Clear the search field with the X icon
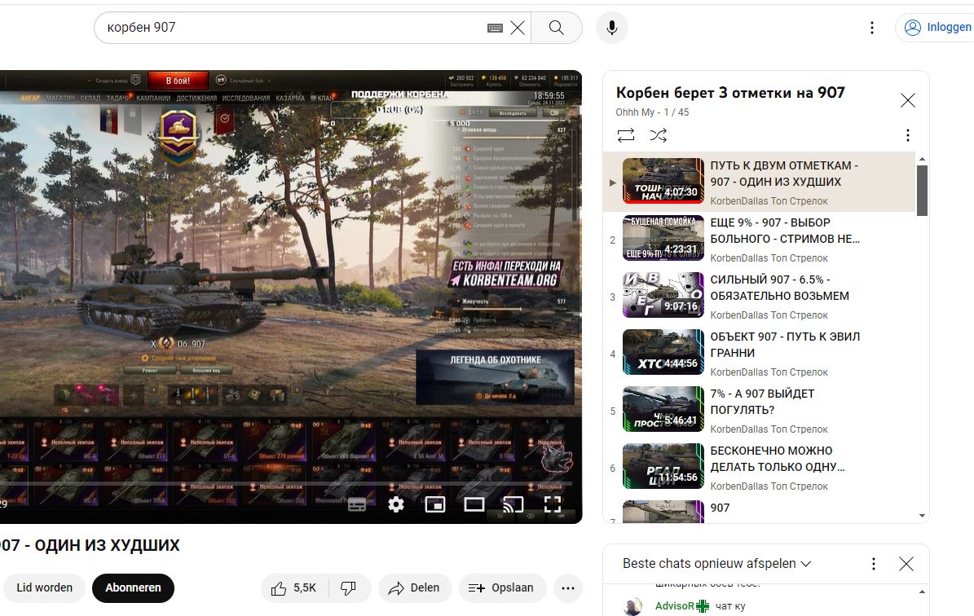 click(x=518, y=28)
